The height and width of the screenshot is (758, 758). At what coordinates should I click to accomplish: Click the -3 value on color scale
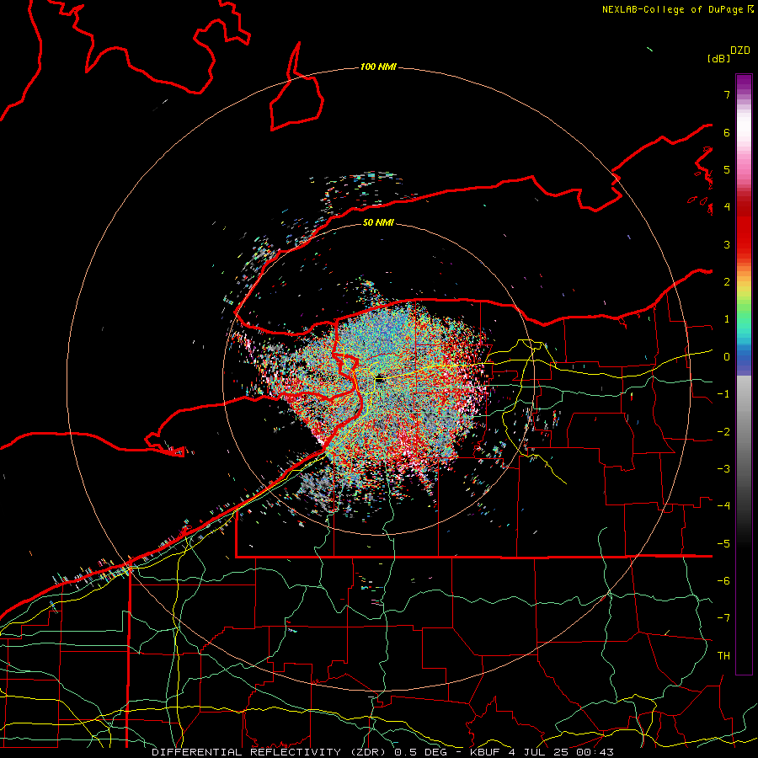pos(723,469)
